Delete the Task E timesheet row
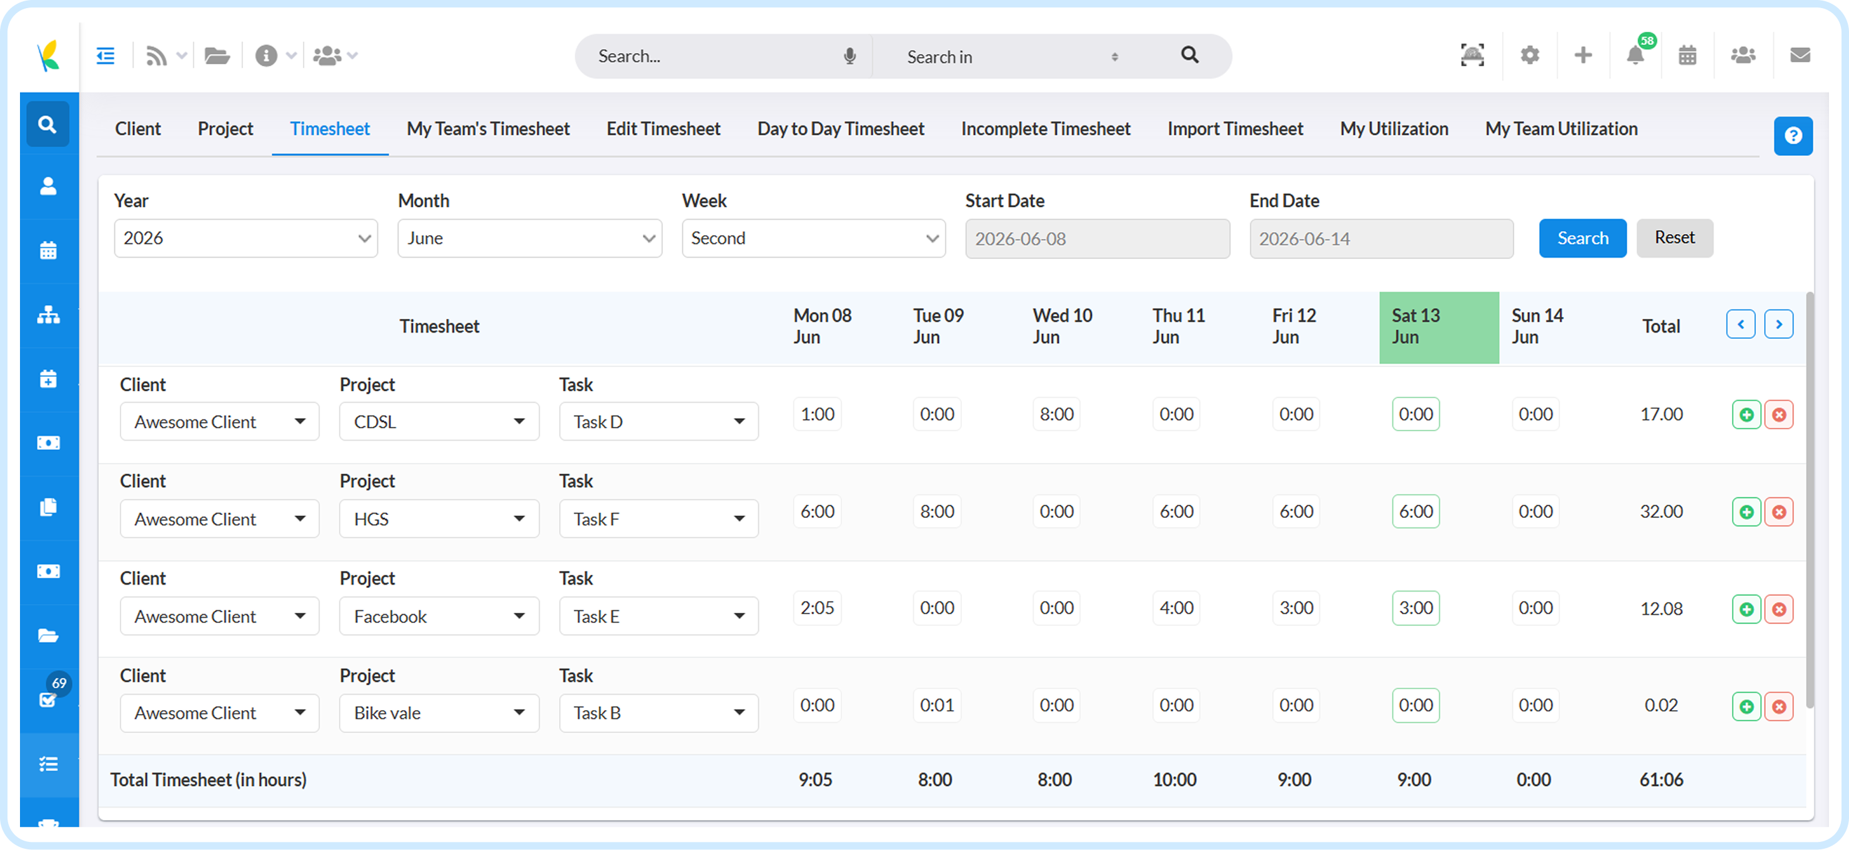Image resolution: width=1849 pixels, height=850 pixels. click(1778, 609)
